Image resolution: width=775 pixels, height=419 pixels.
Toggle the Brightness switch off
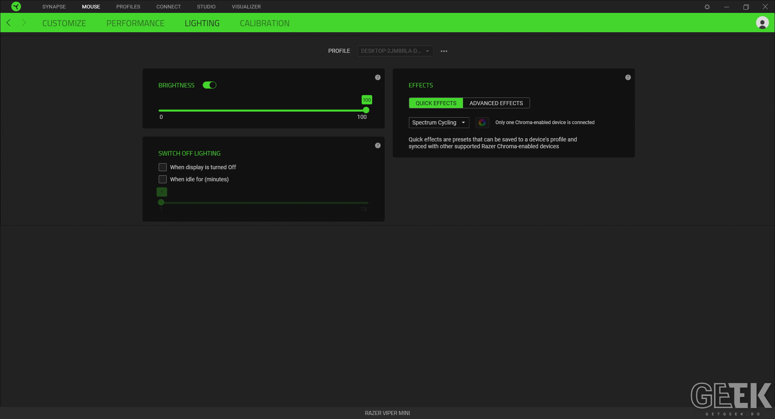coord(209,85)
